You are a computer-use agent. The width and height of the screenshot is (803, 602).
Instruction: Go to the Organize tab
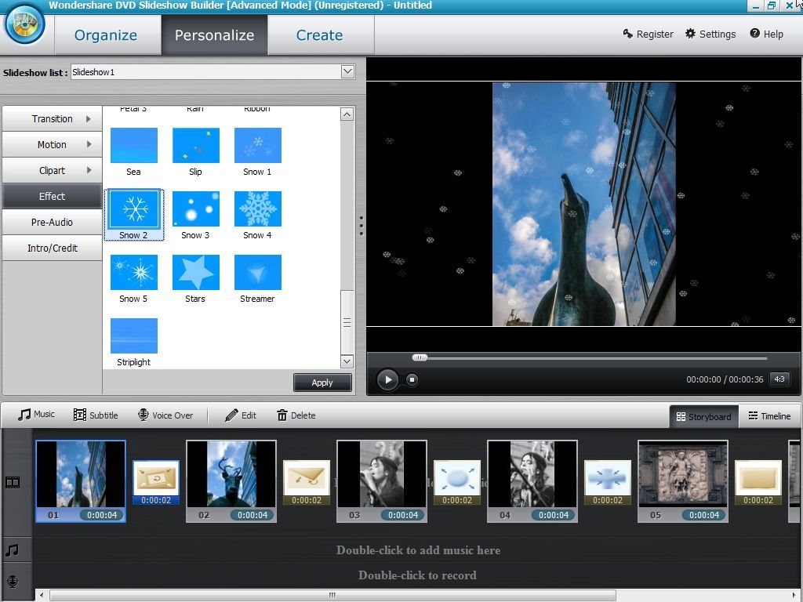[x=106, y=34]
